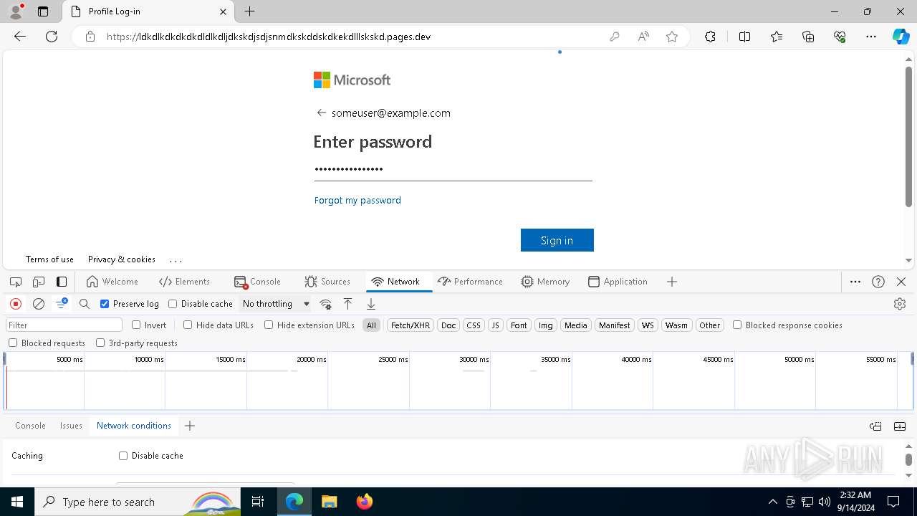Switch to the Sources tab
The width and height of the screenshot is (917, 516).
[327, 282]
